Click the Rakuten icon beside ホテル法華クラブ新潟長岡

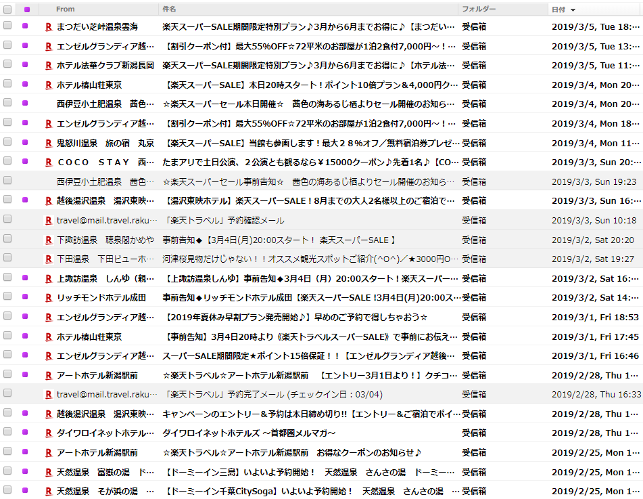click(x=49, y=66)
